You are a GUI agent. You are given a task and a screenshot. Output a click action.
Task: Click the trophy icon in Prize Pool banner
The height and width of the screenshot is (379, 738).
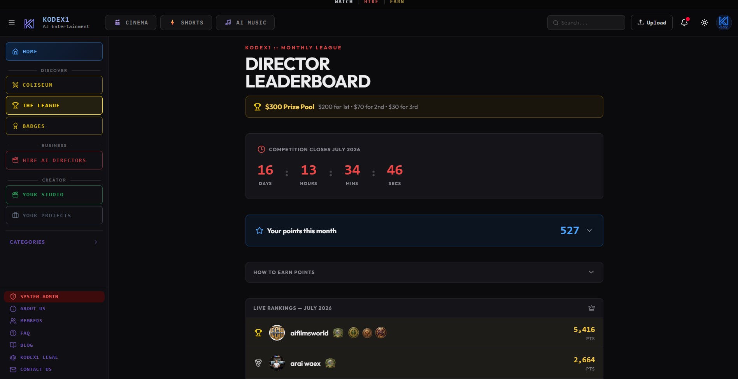[258, 107]
